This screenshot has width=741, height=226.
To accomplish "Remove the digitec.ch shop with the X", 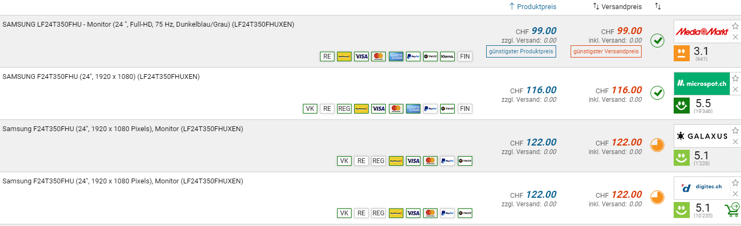I will [735, 193].
